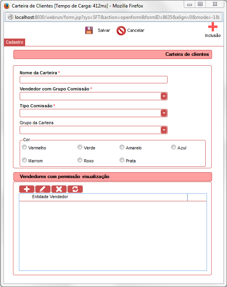Click the Inclusão red plus icon
The height and width of the screenshot is (287, 227).
[213, 27]
